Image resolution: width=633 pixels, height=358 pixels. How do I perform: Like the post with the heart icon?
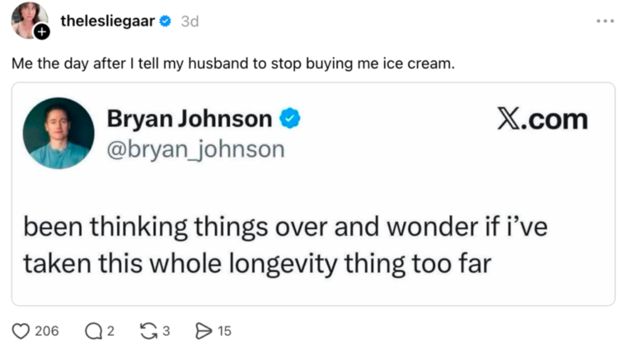point(21,332)
